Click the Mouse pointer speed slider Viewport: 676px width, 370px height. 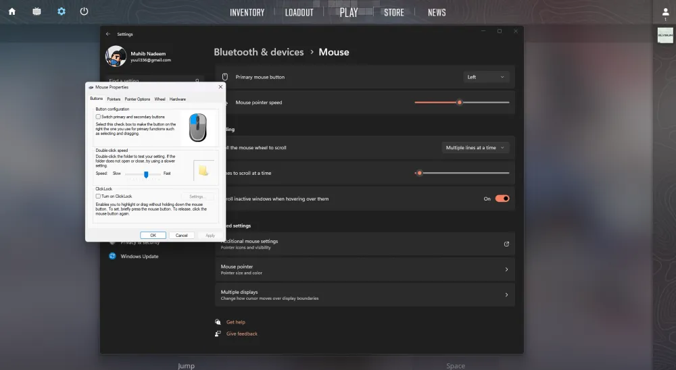tap(462, 103)
